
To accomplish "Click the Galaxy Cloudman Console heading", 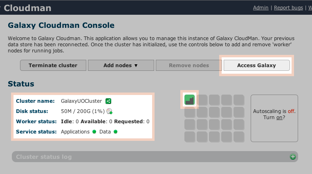I will 61,25.
